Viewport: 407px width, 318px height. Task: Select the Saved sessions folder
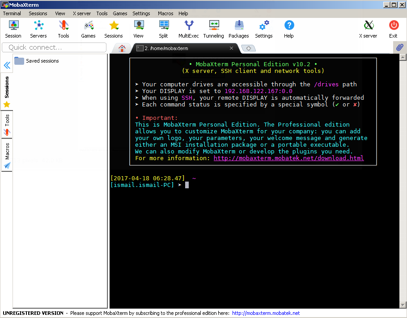[37, 61]
